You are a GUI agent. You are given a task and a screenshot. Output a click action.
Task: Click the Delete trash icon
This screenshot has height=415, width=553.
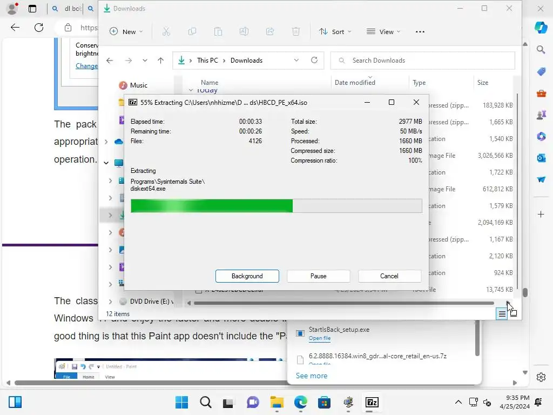tap(296, 32)
